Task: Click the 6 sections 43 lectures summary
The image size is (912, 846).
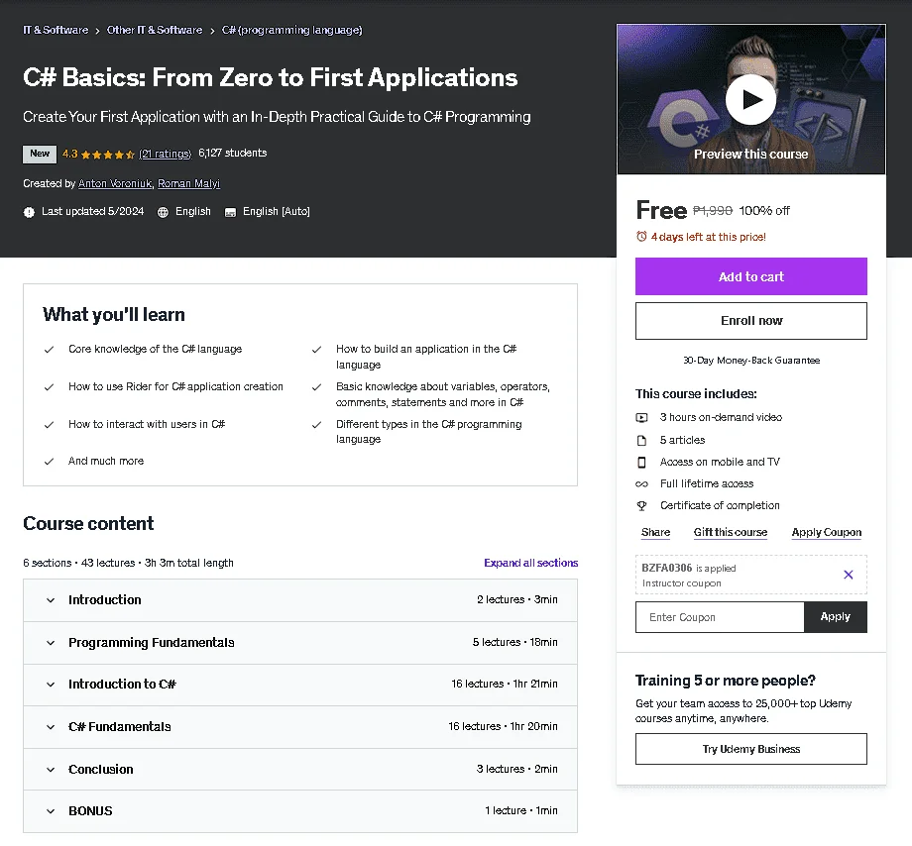Action: click(128, 563)
